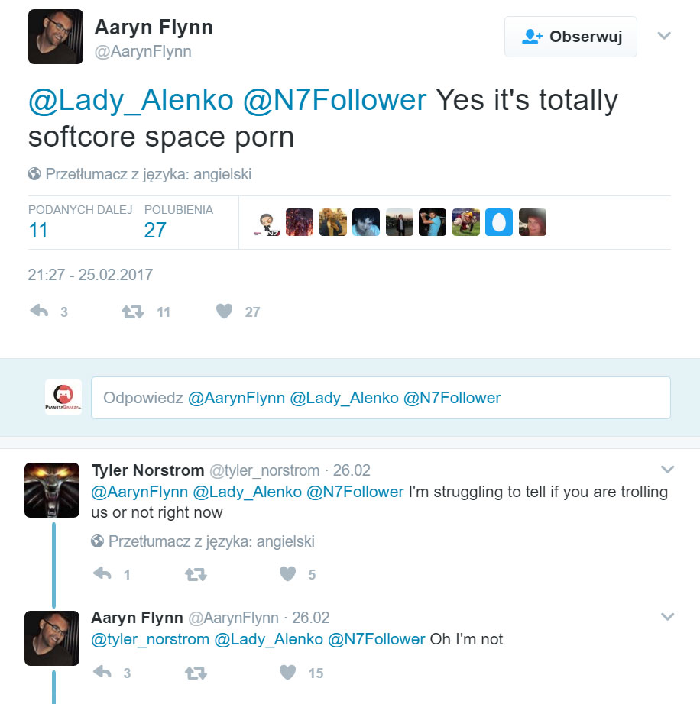700x704 pixels.
Task: Retweet the main softcore space tweet
Action: (134, 312)
